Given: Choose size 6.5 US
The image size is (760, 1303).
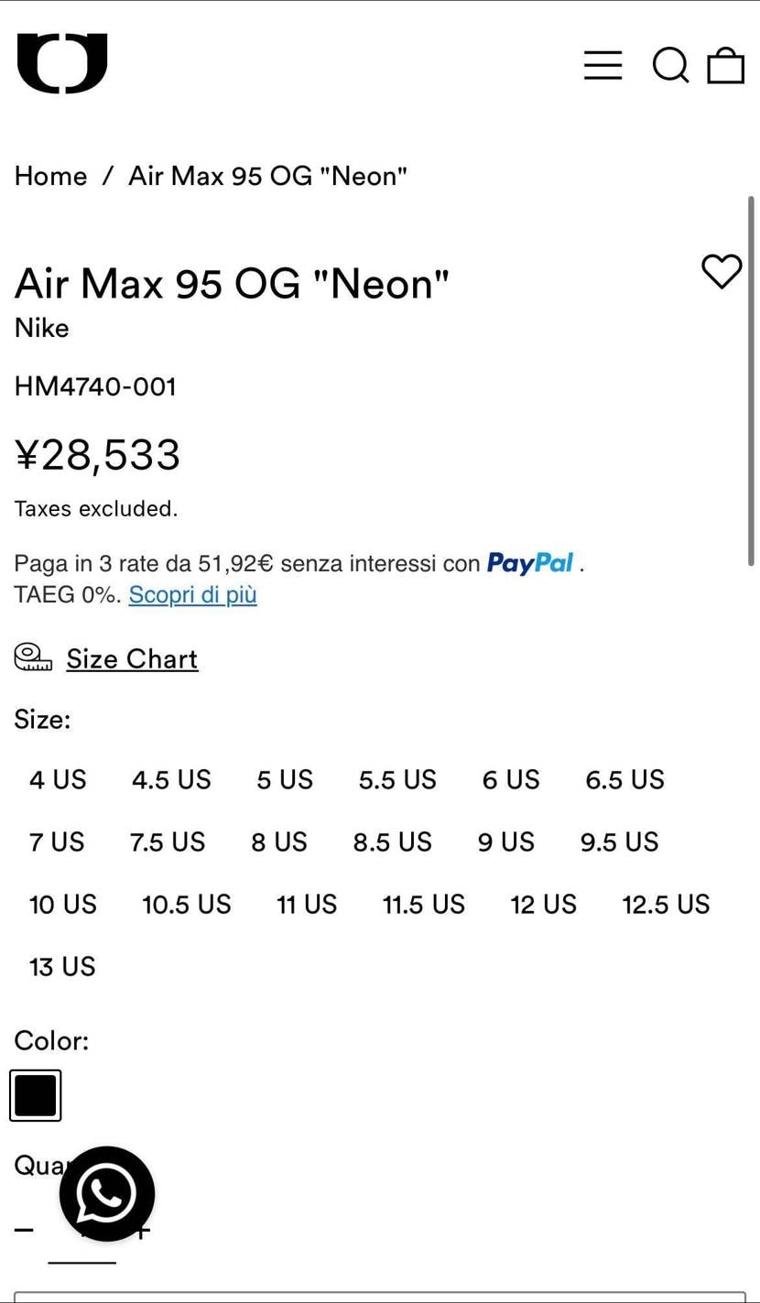Looking at the screenshot, I should [x=624, y=780].
